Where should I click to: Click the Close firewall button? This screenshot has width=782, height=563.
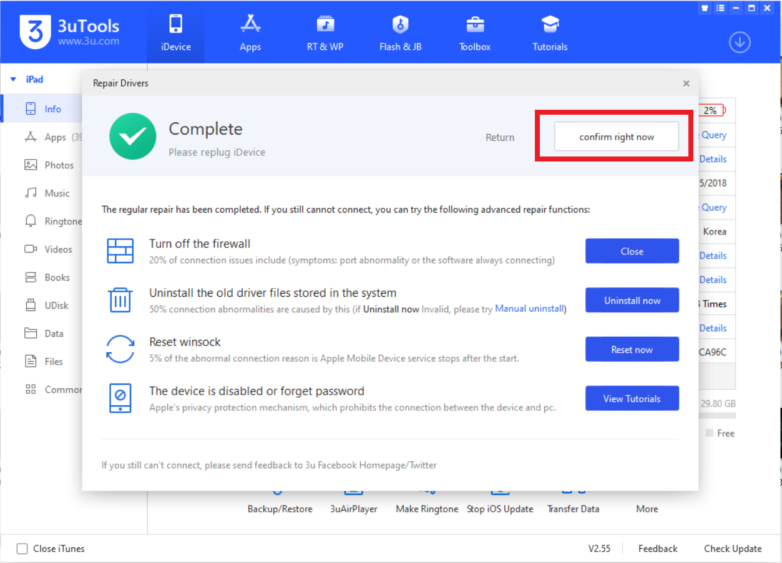632,251
